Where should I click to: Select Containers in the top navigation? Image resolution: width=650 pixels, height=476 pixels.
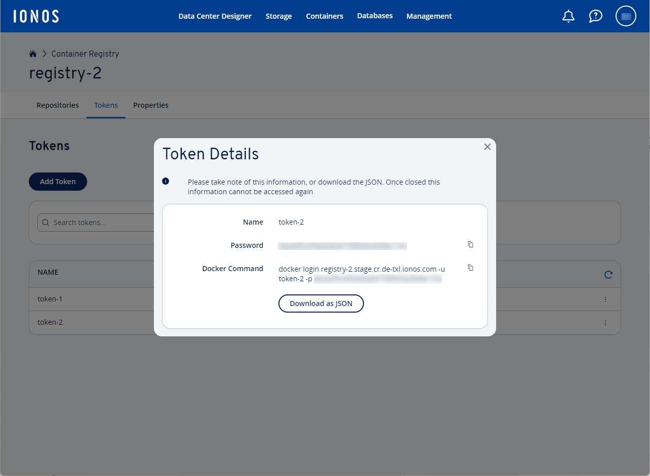tap(324, 16)
